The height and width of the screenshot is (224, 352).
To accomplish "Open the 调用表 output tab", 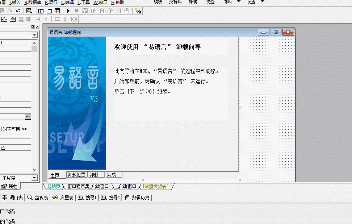I will tap(13, 198).
